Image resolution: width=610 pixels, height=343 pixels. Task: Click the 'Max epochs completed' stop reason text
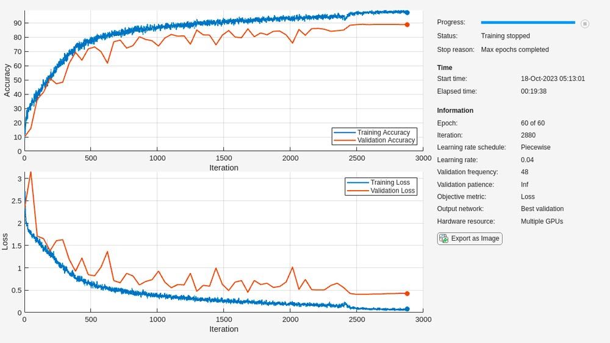pos(514,49)
